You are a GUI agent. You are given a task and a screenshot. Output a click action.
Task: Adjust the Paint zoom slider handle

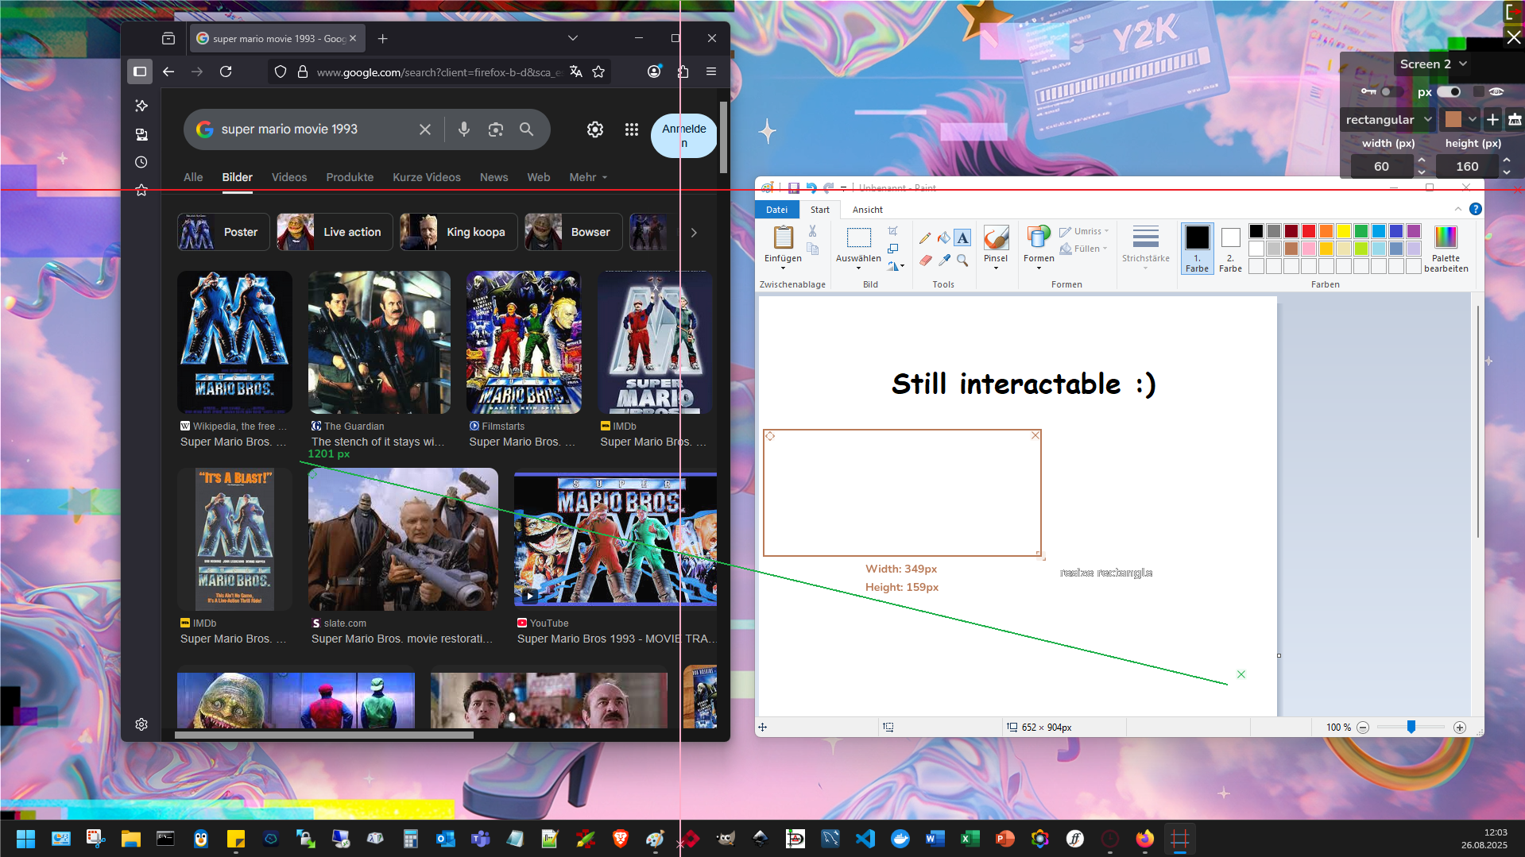(1411, 727)
